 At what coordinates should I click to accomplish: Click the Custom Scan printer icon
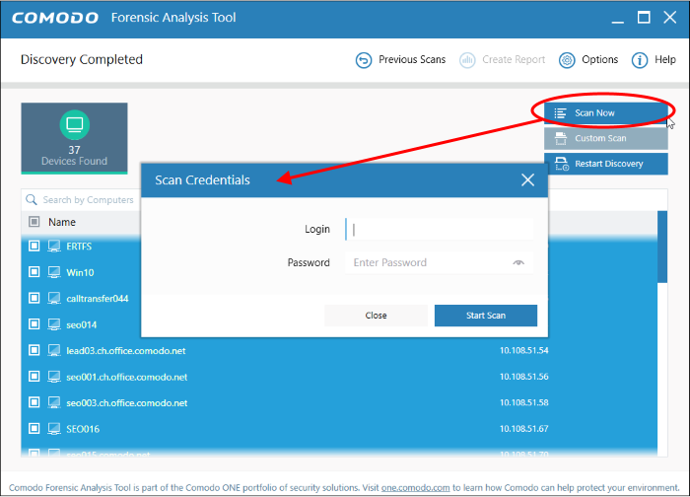561,138
